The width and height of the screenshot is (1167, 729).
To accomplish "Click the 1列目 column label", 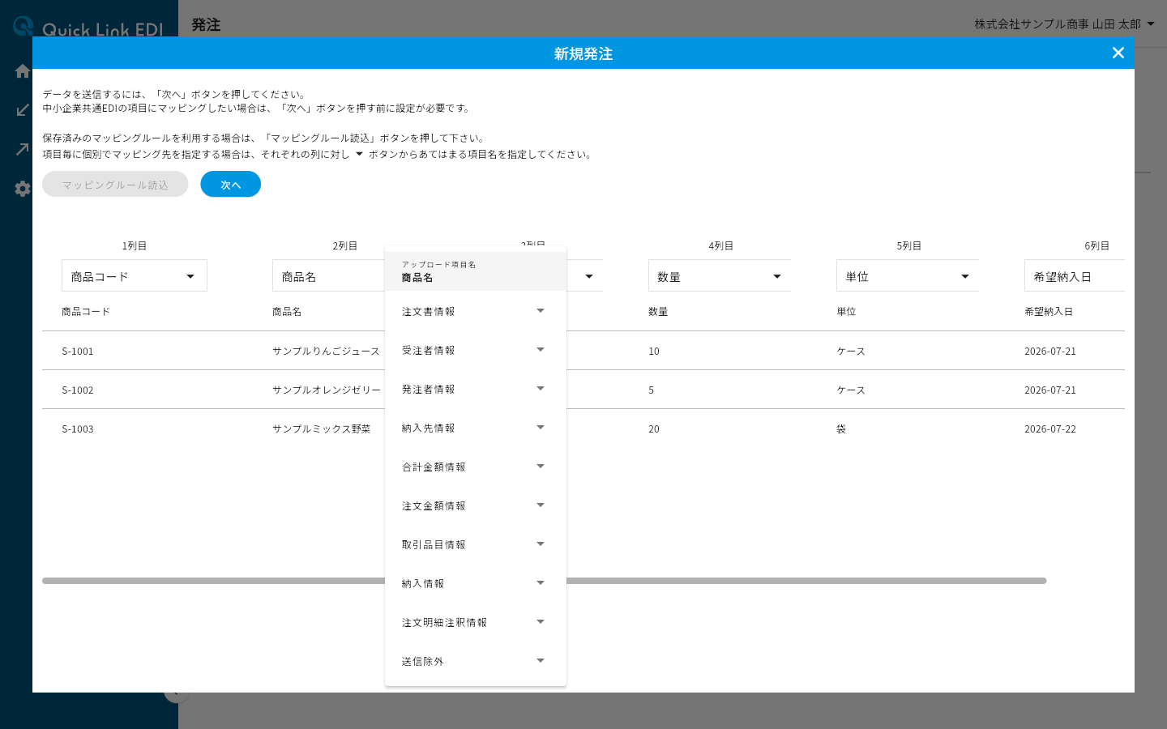I will [135, 245].
